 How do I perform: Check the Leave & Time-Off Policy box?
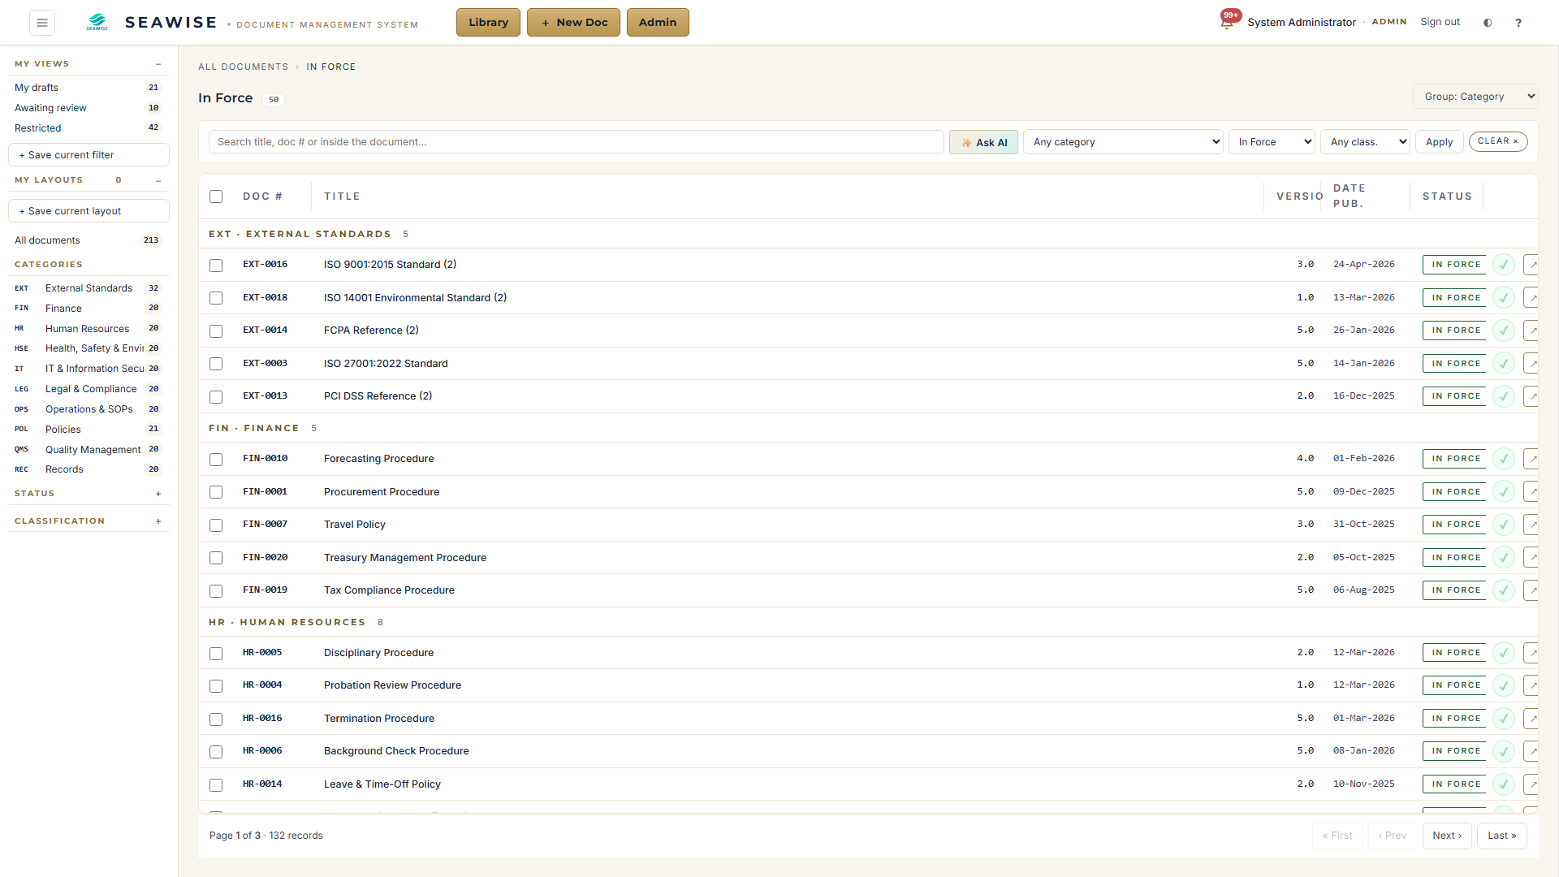pos(216,785)
